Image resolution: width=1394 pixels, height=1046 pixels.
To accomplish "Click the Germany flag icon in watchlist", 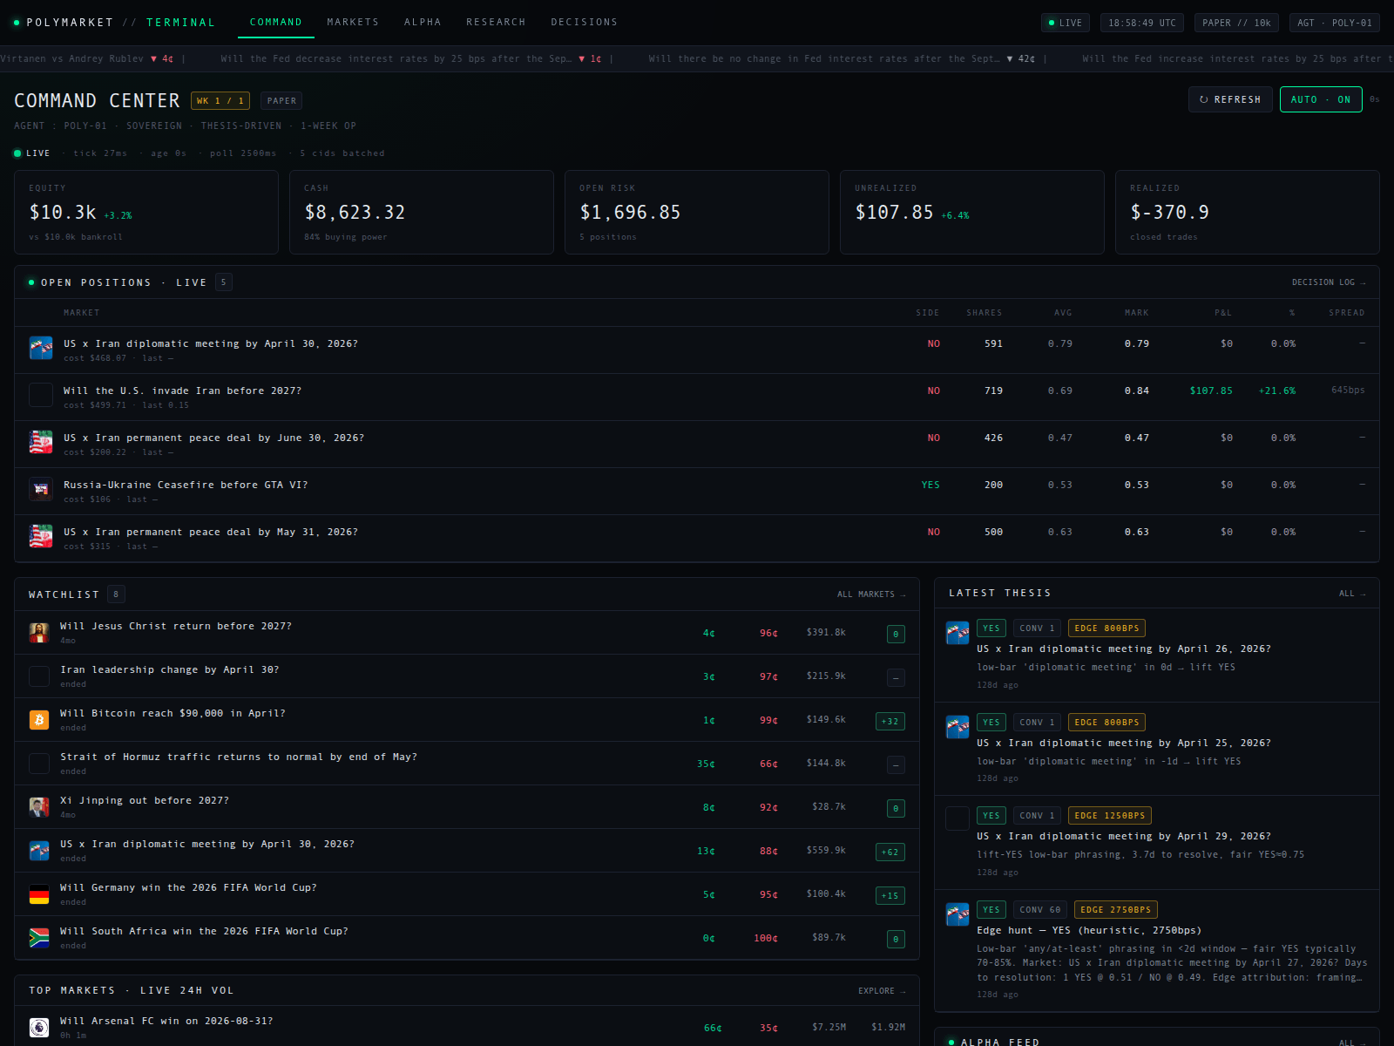I will (x=39, y=894).
